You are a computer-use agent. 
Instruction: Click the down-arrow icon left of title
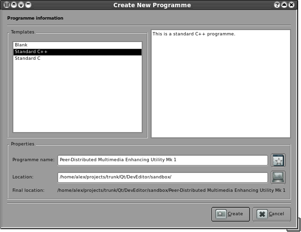click(21, 5)
